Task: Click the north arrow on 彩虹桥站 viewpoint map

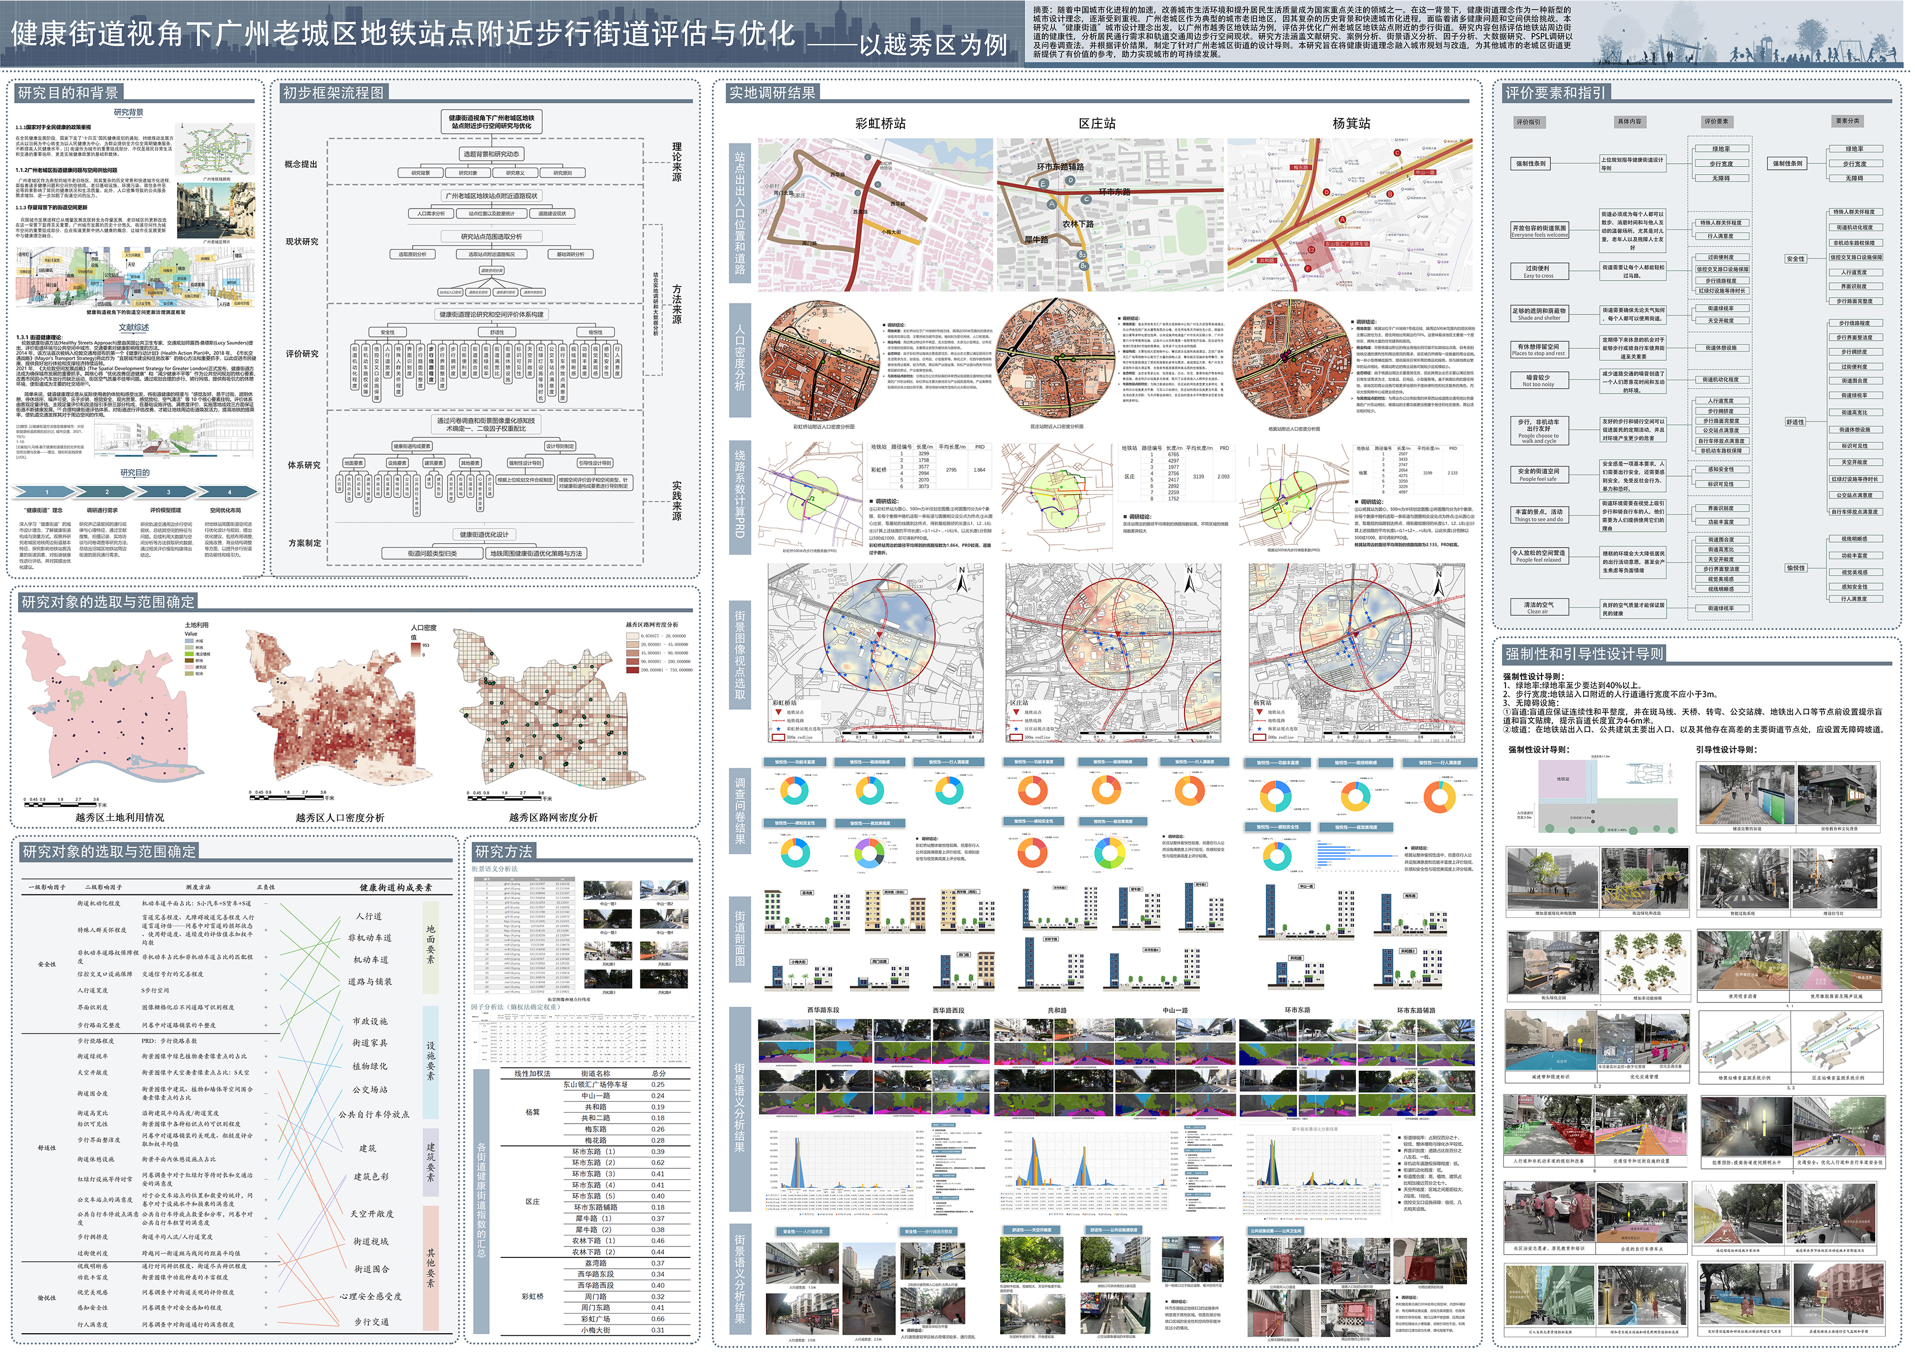Action: pyautogui.click(x=962, y=581)
